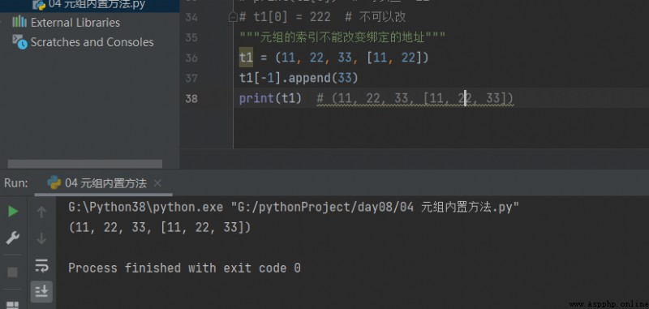
Task: Click Python file icon of 04 元组内置方法.py
Action: [x=39, y=5]
